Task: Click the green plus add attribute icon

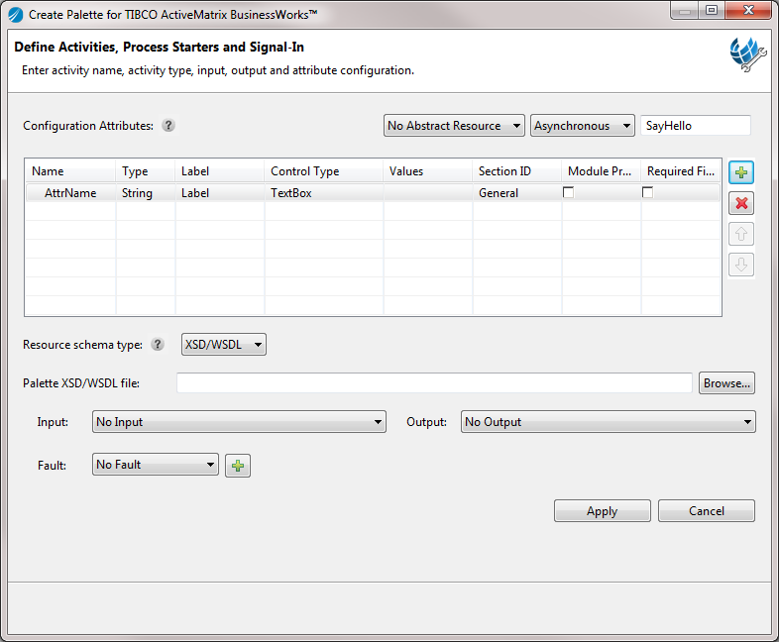Action: point(741,172)
